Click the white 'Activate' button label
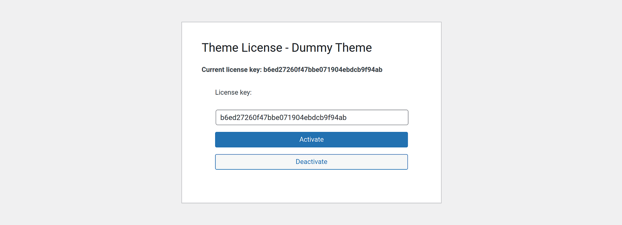Viewport: 622px width, 225px height. point(311,140)
